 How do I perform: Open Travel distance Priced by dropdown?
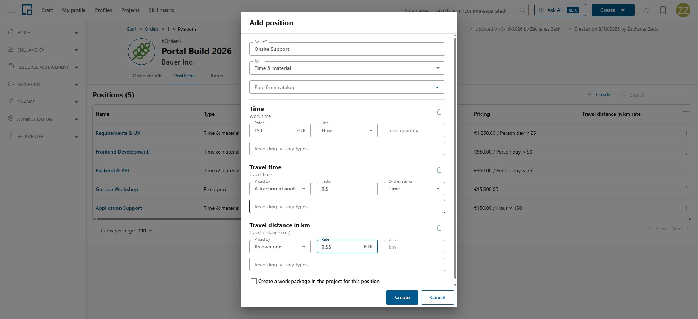click(x=280, y=247)
